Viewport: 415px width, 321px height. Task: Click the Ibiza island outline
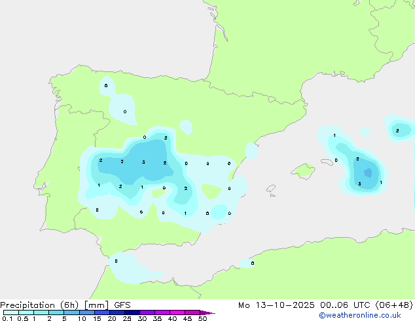[x=271, y=189]
